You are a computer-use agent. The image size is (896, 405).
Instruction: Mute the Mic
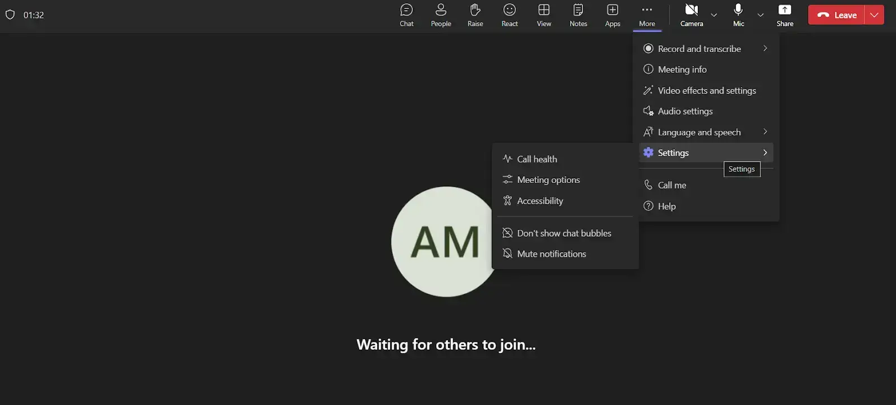click(x=738, y=15)
